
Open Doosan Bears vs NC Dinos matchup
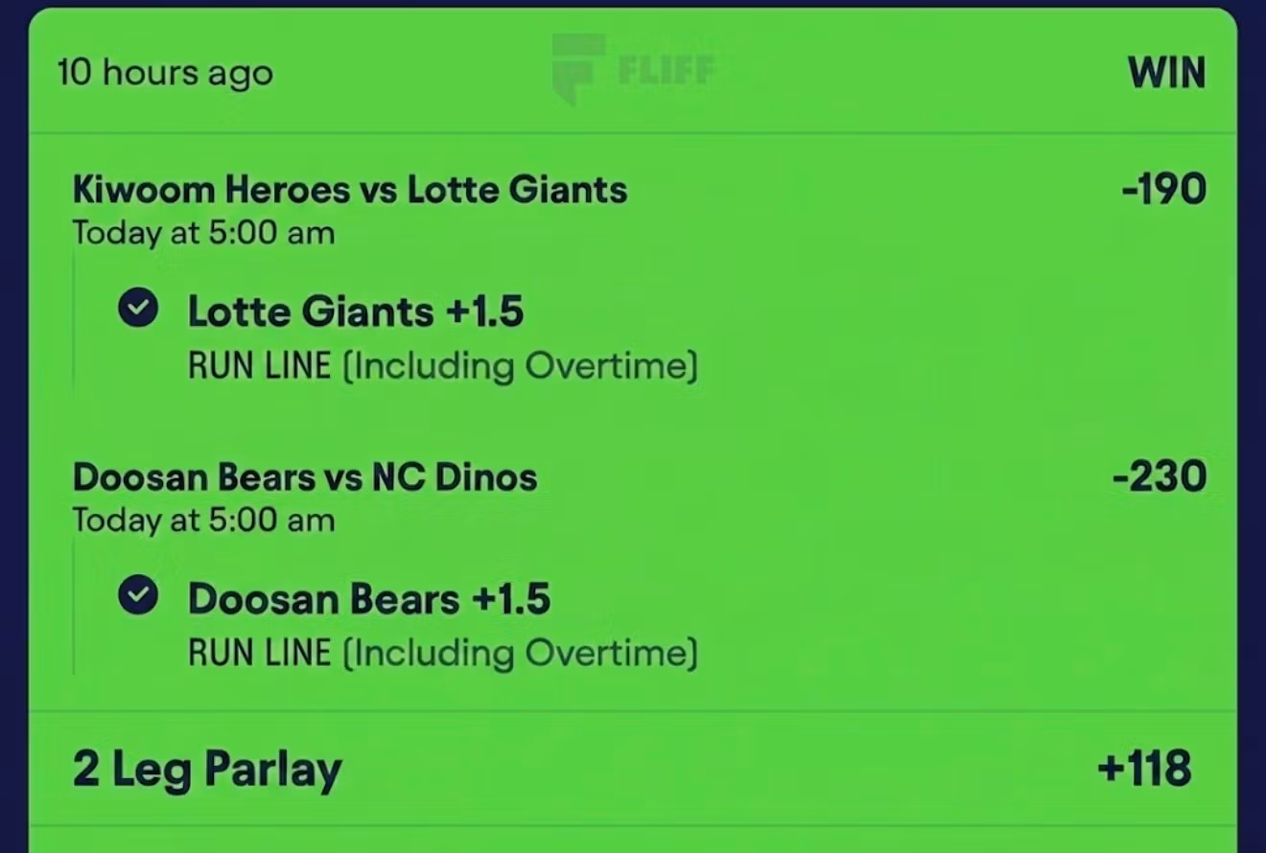click(x=305, y=476)
